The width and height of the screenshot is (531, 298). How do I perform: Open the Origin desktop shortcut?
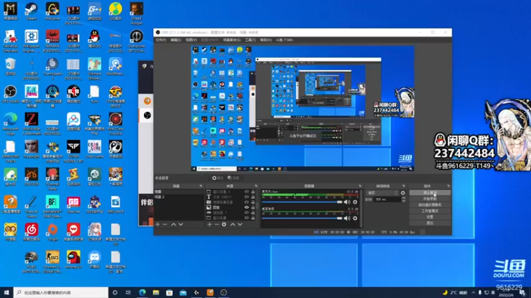52,232
